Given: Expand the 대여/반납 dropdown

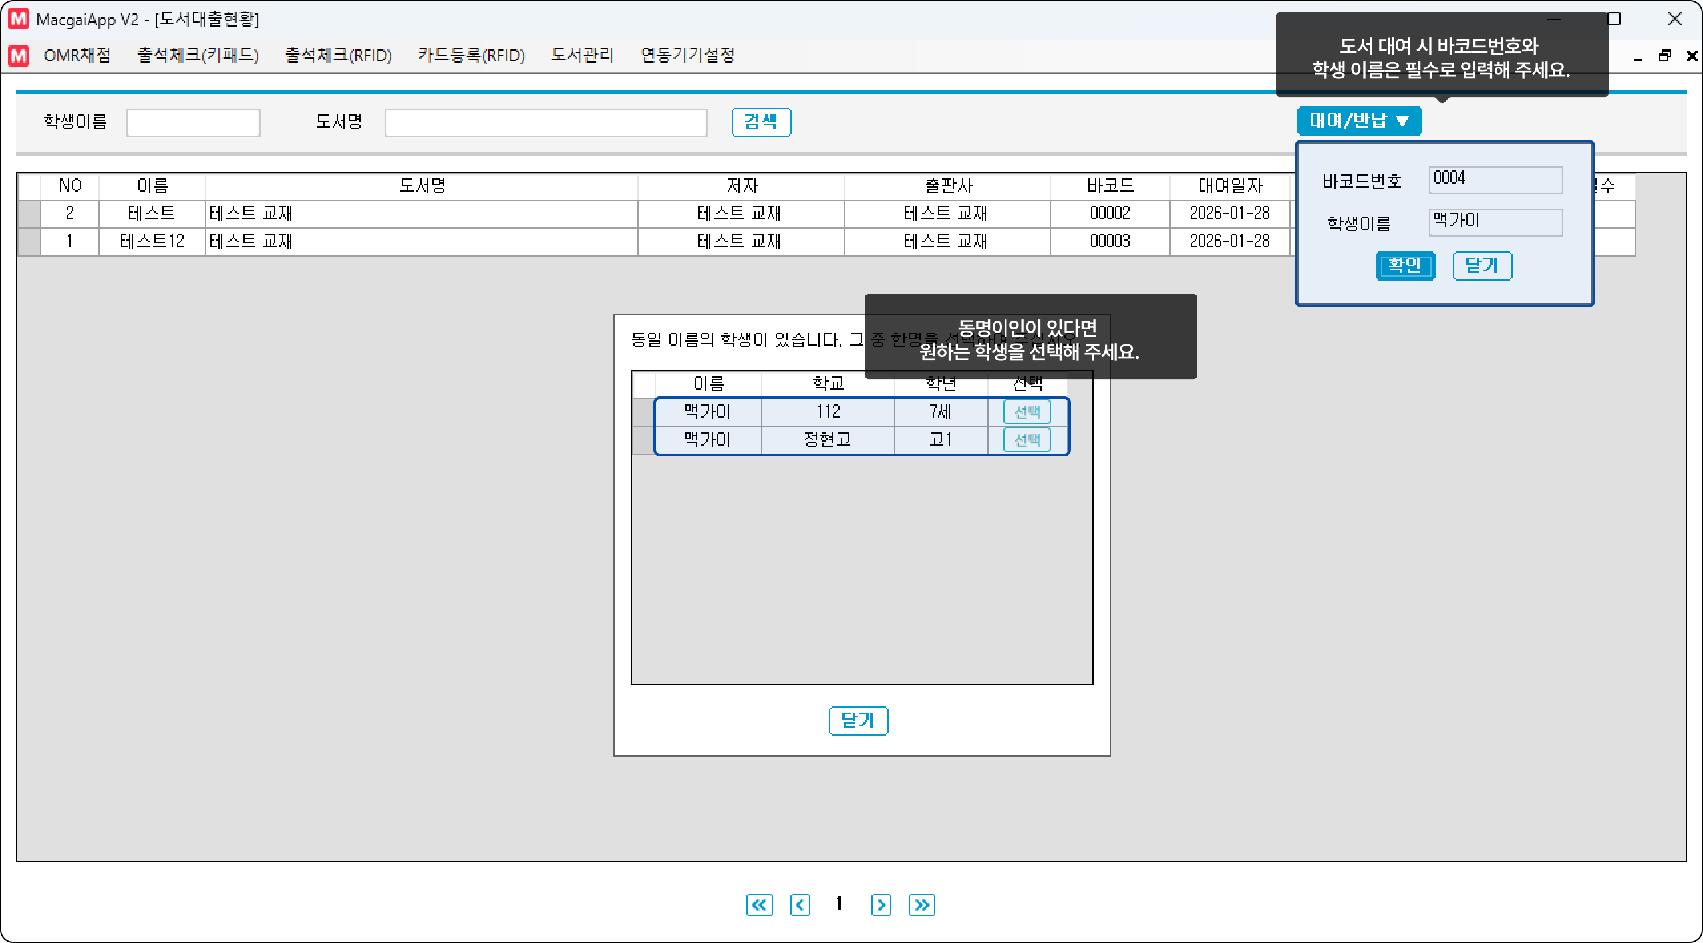Looking at the screenshot, I should pyautogui.click(x=1358, y=121).
